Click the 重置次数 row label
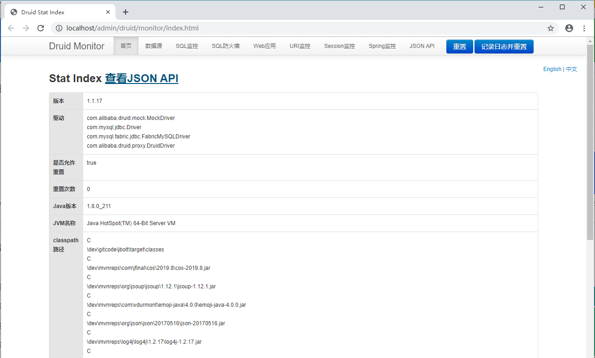Screen dimensions: 595x358 click(65, 189)
